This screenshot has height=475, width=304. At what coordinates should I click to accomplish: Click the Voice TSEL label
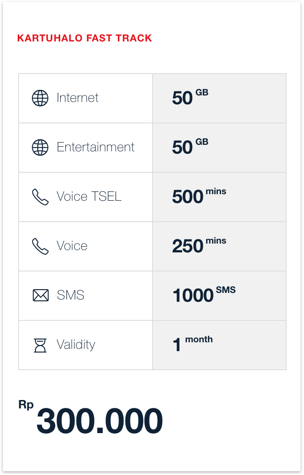click(89, 197)
